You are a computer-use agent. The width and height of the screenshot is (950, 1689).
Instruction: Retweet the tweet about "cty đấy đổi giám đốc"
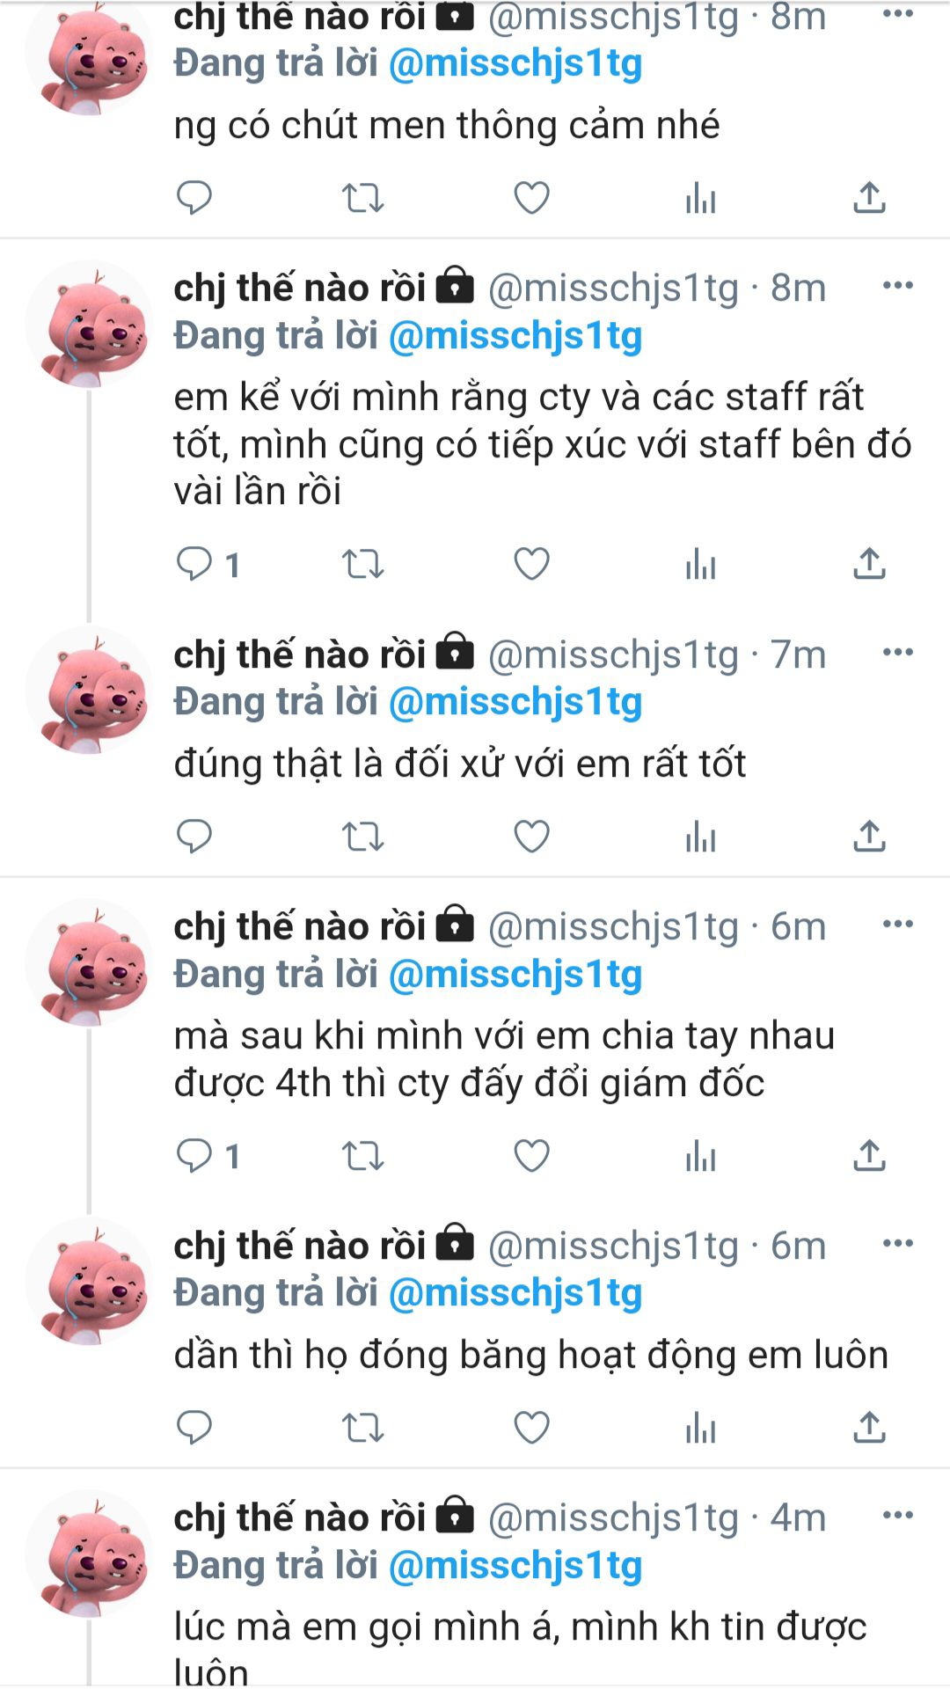(362, 1156)
